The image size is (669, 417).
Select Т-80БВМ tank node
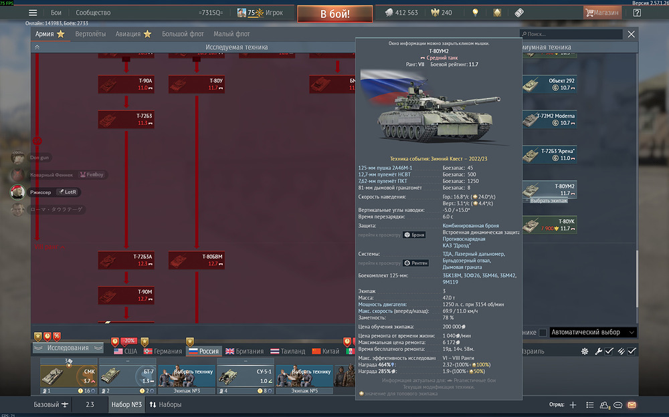[196, 260]
